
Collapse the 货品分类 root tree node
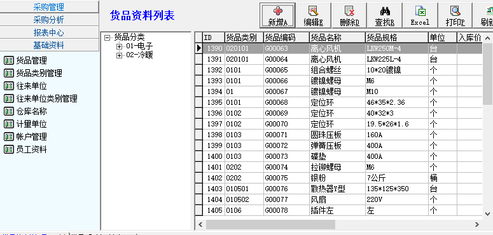(108, 37)
